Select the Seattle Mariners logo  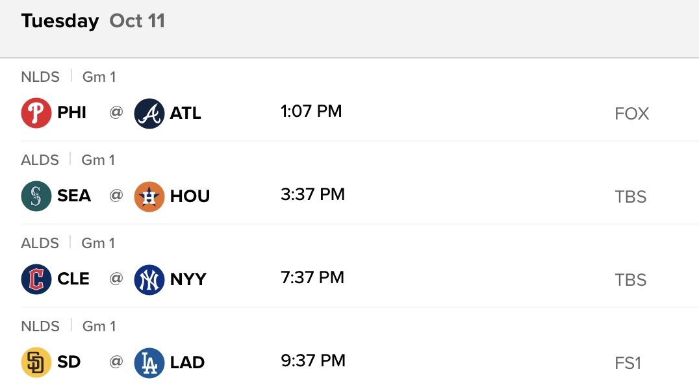pos(36,196)
